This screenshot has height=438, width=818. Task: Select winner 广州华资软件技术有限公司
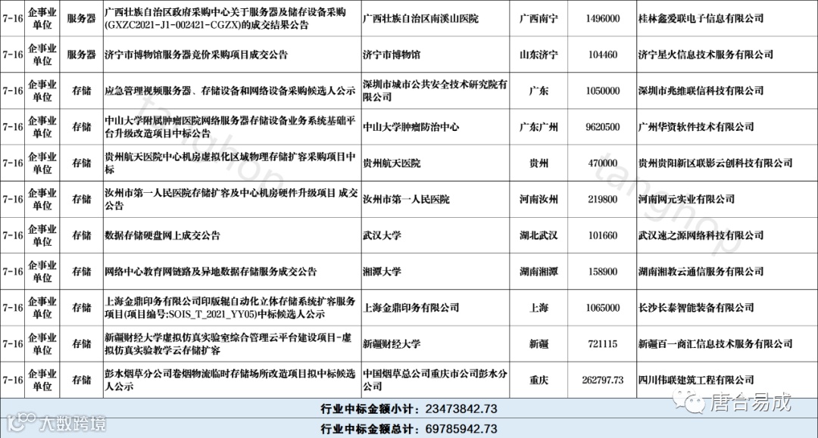696,127
